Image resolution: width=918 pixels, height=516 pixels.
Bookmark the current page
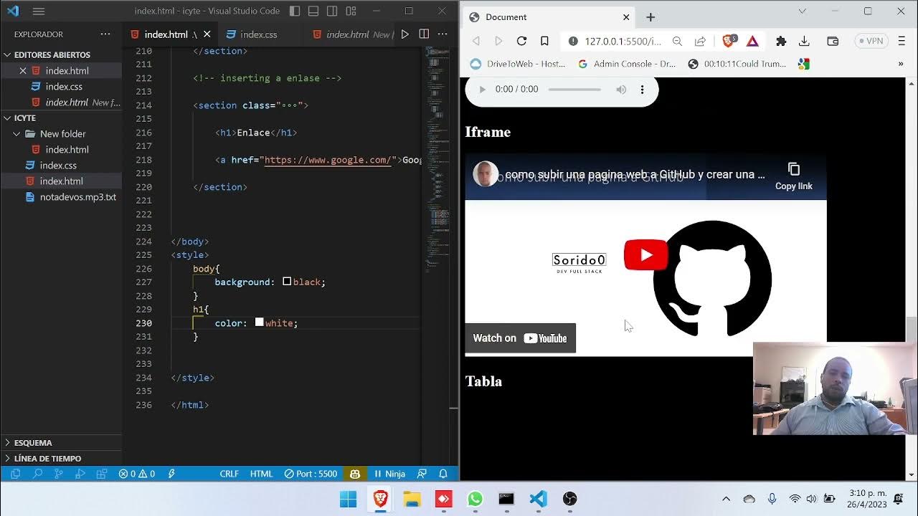coord(544,42)
